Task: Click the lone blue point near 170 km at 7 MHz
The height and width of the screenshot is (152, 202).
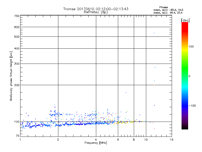Action: [126, 93]
